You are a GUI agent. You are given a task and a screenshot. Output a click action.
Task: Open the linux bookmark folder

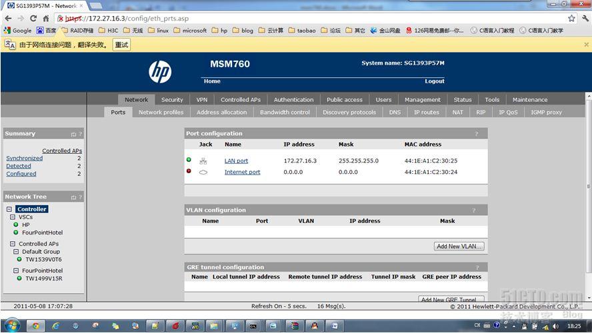(x=158, y=31)
